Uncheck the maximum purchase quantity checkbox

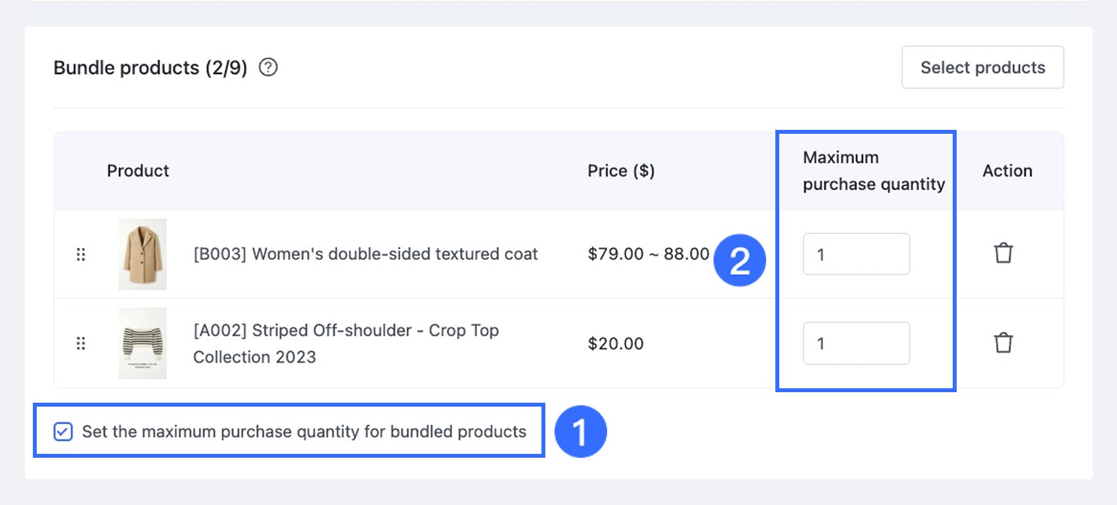tap(63, 432)
